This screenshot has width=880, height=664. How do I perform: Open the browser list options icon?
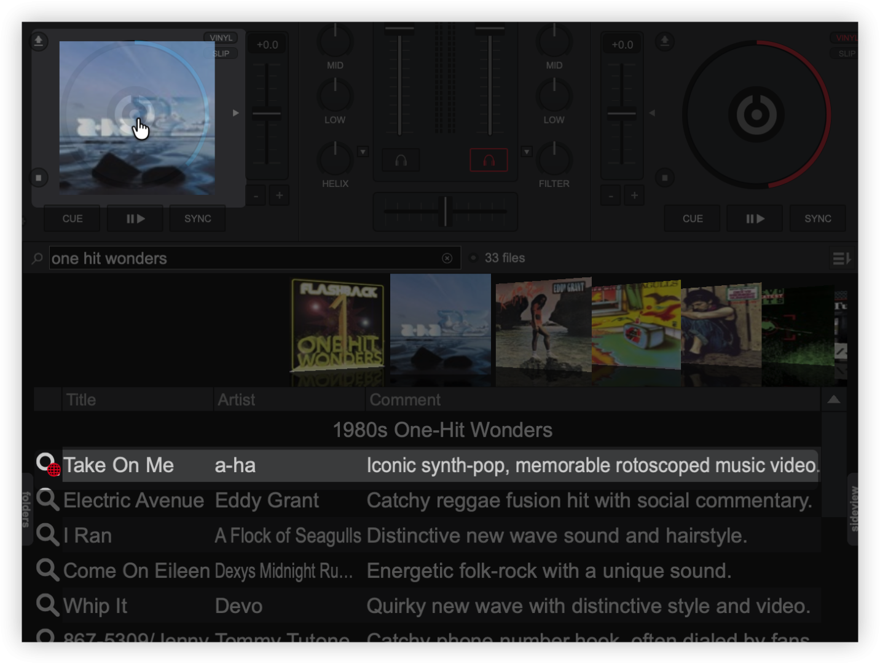click(x=841, y=259)
